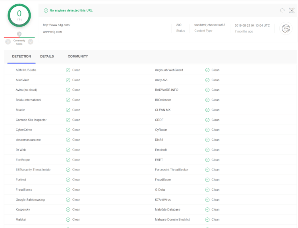Click the clean check icon for Emsisoft
Viewport: 298px width, 228px height.
207,150
